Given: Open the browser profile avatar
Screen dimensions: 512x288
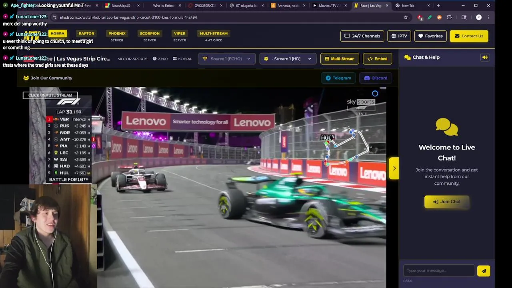Looking at the screenshot, I should point(479,17).
